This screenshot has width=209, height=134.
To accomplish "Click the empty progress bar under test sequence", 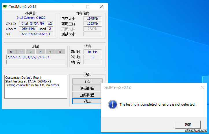I will pos(36,62).
